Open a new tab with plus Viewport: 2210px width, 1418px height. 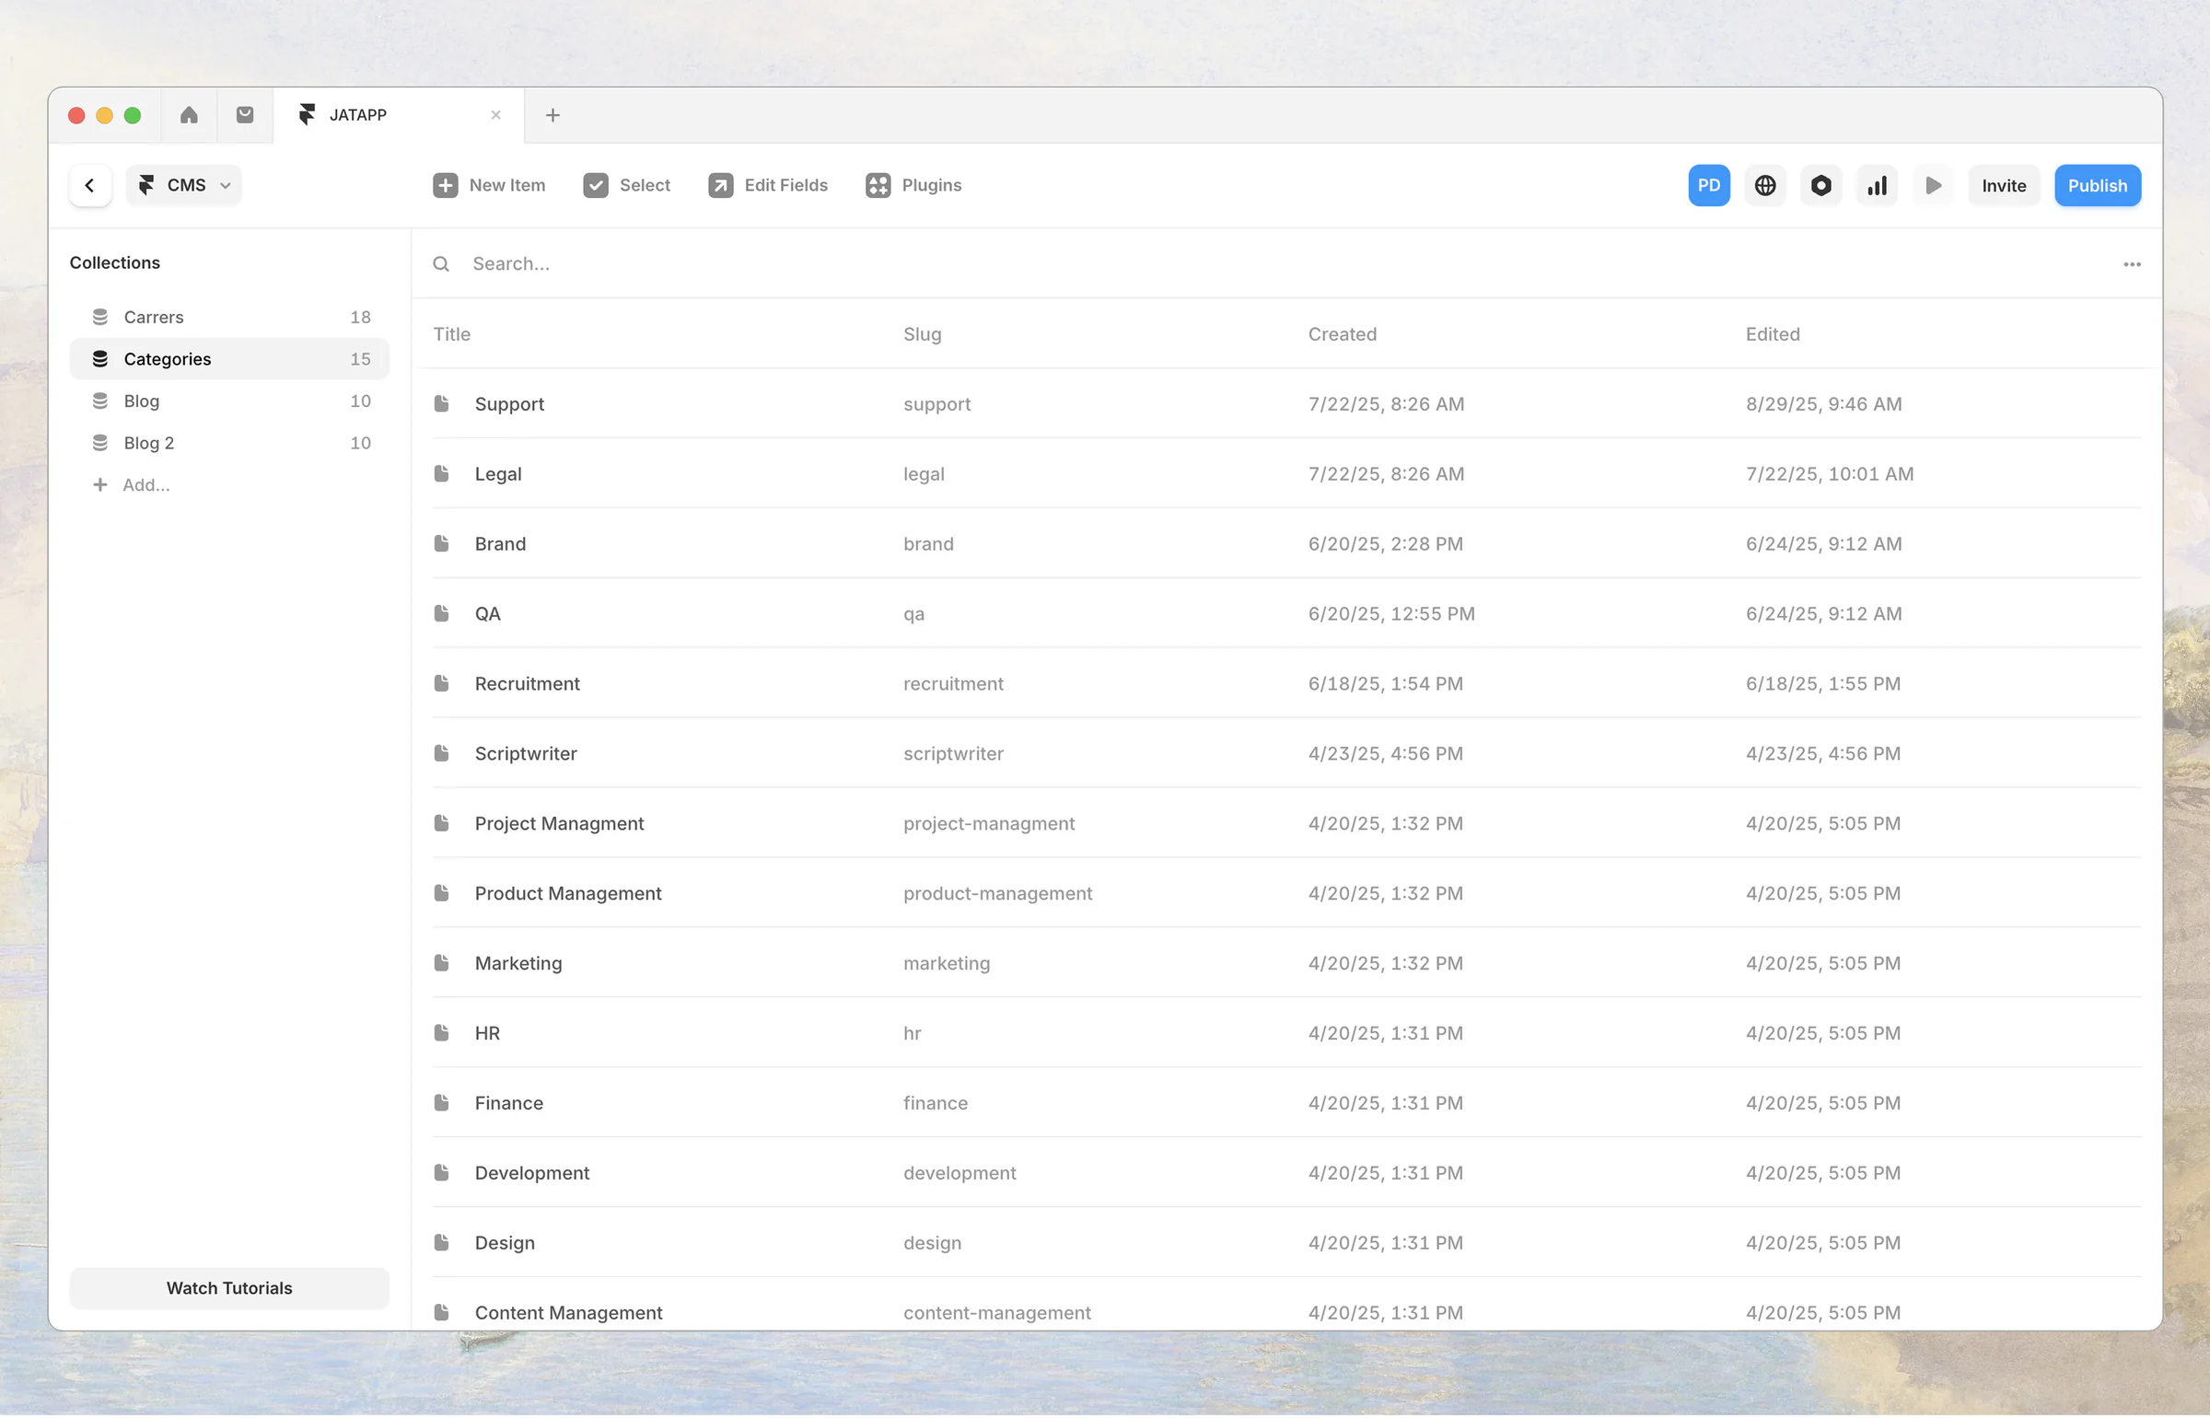click(x=552, y=115)
